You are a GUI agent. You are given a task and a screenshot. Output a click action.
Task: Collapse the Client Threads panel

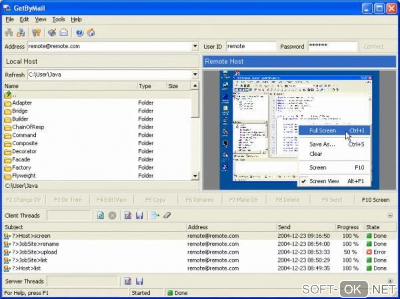tap(390, 216)
